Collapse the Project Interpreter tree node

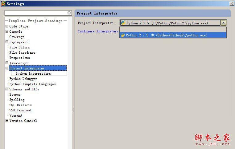tap(7, 68)
